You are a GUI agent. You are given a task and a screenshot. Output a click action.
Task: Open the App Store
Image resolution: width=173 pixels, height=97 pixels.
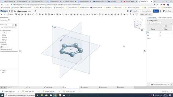coord(136,11)
